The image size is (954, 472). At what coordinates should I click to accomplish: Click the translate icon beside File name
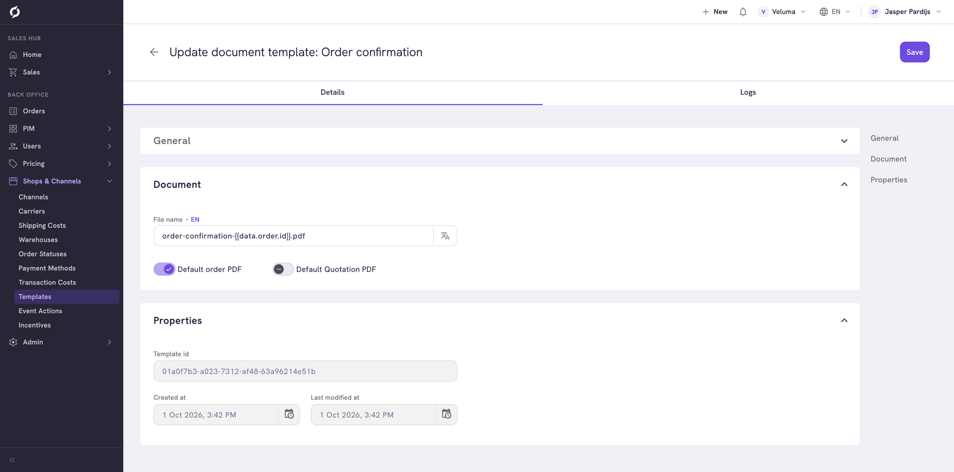point(445,236)
